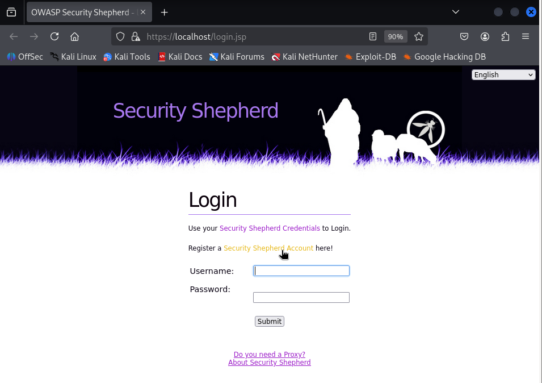Reset the 90% zoom level indicator

pyautogui.click(x=396, y=37)
